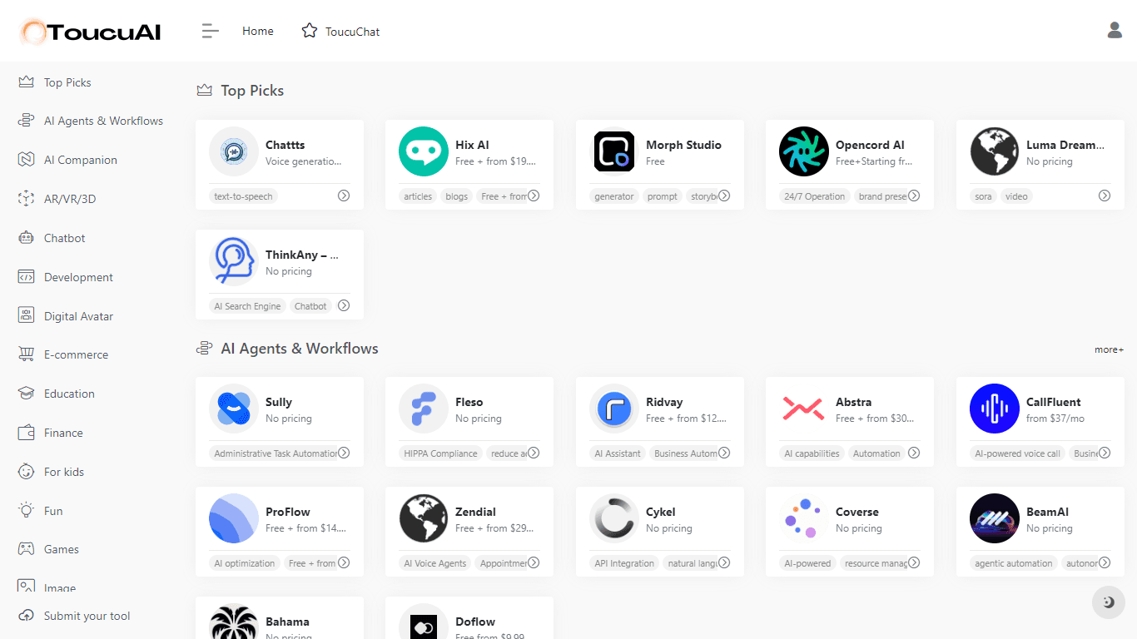Click the arrow button on Hix AI card
This screenshot has height=639, width=1137.
pos(534,196)
